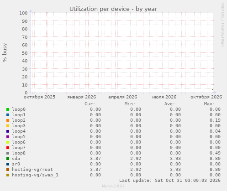This screenshot has width=227, height=191.
Task: Click the loop5 magenta legend swatch
Action: (x=8, y=137)
